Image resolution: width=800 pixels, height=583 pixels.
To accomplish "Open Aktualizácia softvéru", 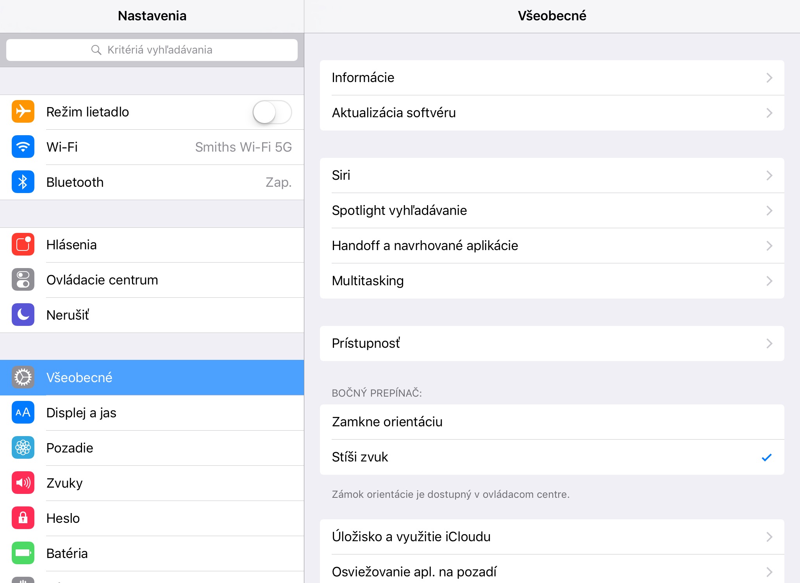I will tap(552, 113).
